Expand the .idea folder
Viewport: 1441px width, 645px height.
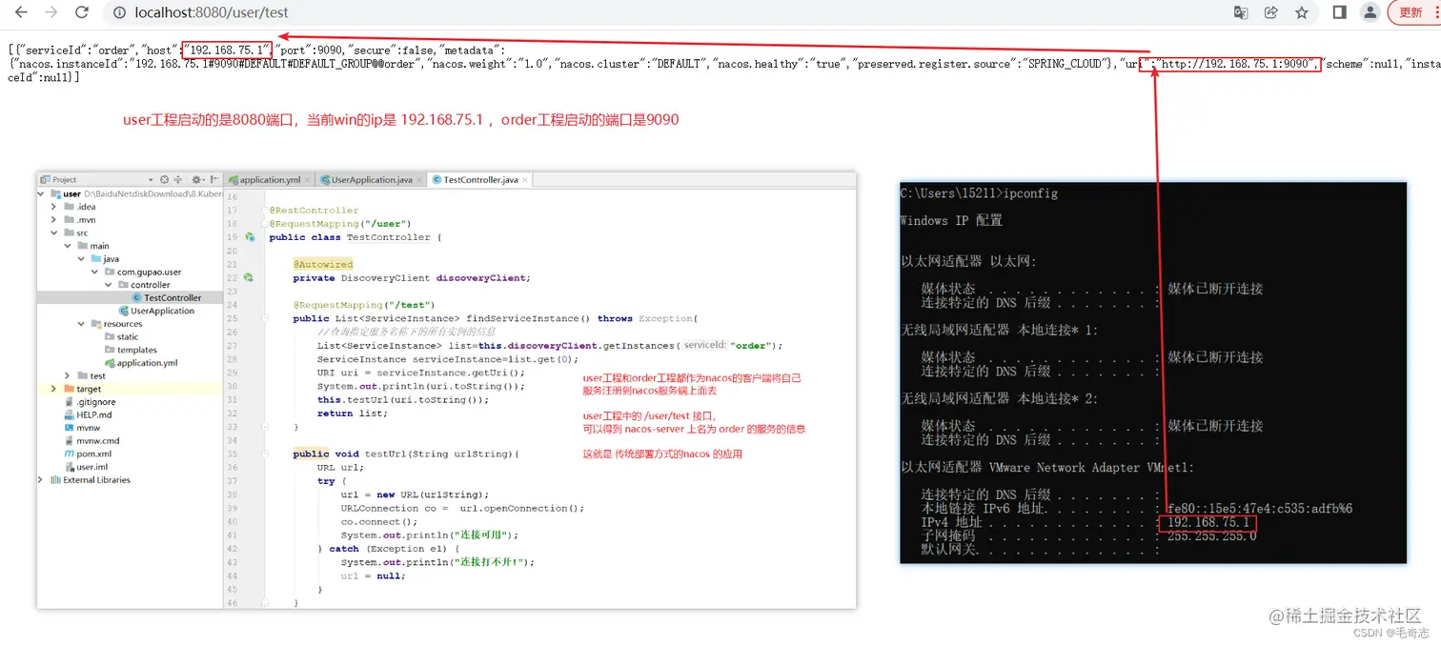[54, 207]
